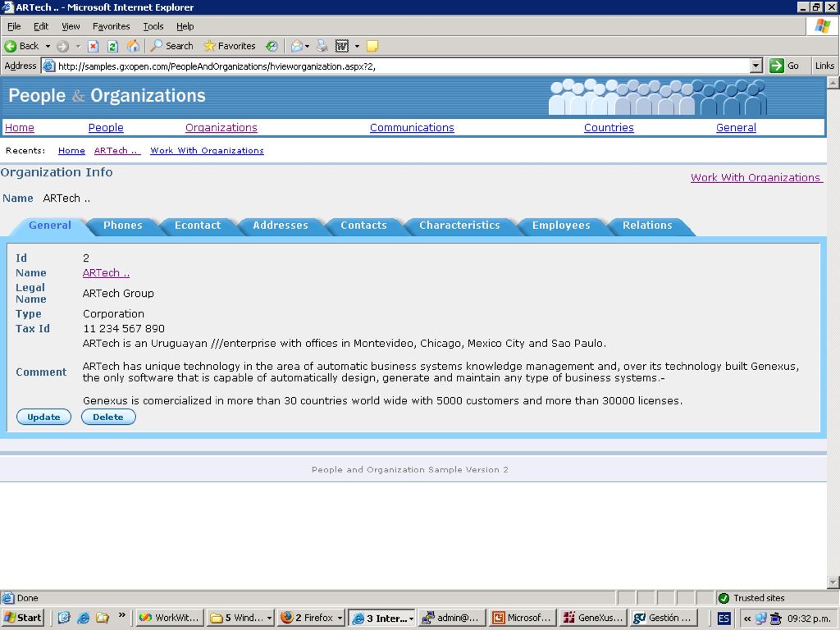Screen dimensions: 840x630
Task: Switch to the Relations tab
Action: coord(646,226)
